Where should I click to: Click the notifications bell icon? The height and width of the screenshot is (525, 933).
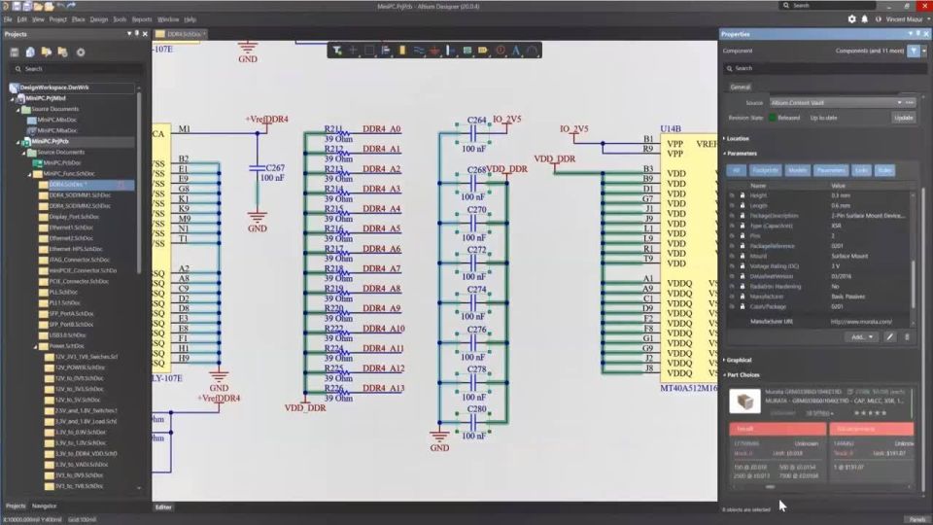(x=865, y=19)
